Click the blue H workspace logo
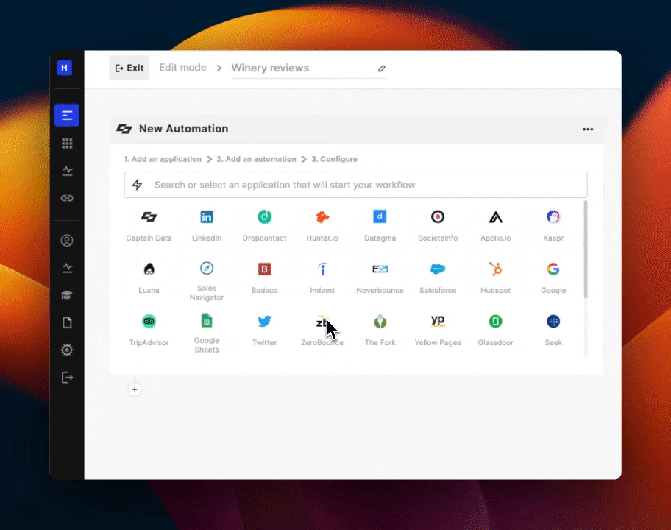671x530 pixels. point(64,68)
